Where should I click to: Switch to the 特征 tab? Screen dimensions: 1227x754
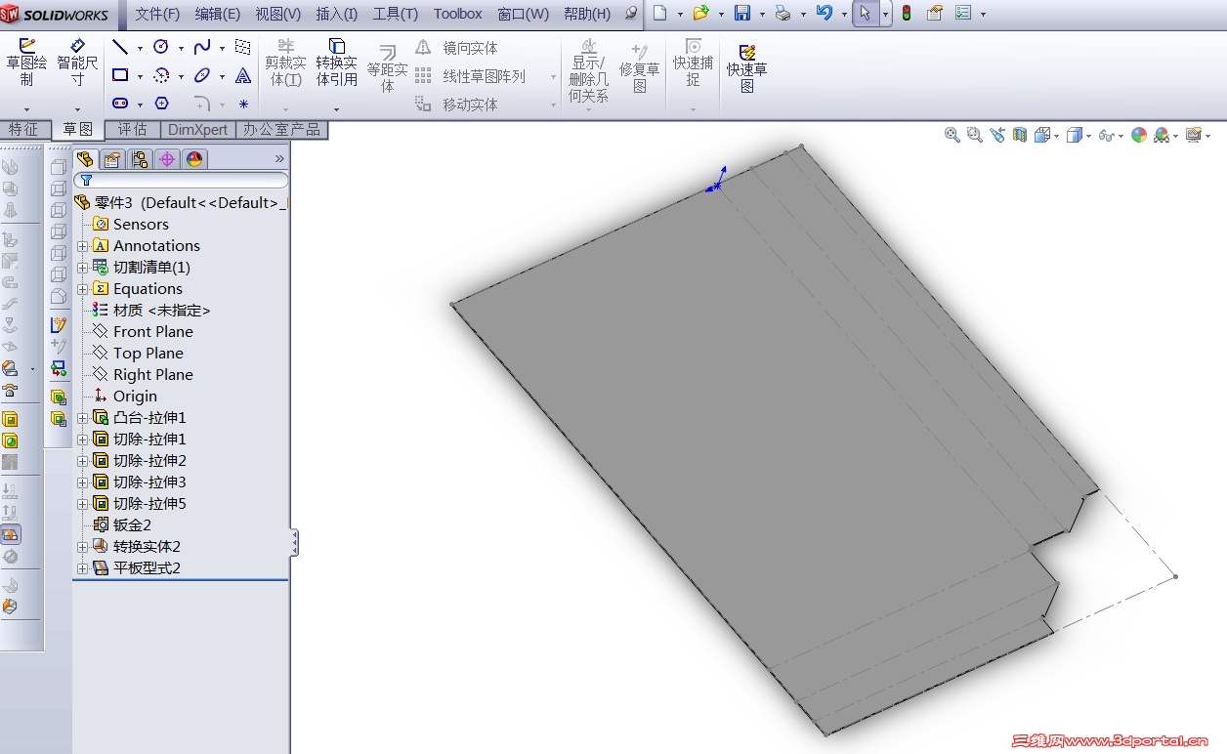[24, 129]
